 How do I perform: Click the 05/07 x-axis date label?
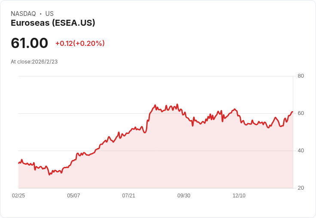pyautogui.click(x=73, y=196)
